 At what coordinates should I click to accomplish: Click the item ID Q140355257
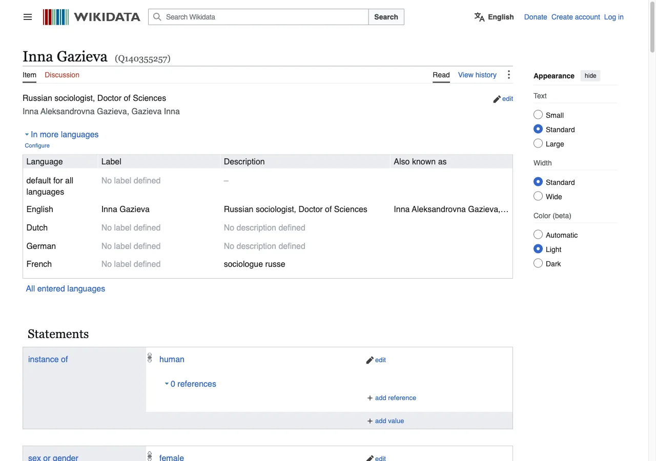tap(142, 58)
